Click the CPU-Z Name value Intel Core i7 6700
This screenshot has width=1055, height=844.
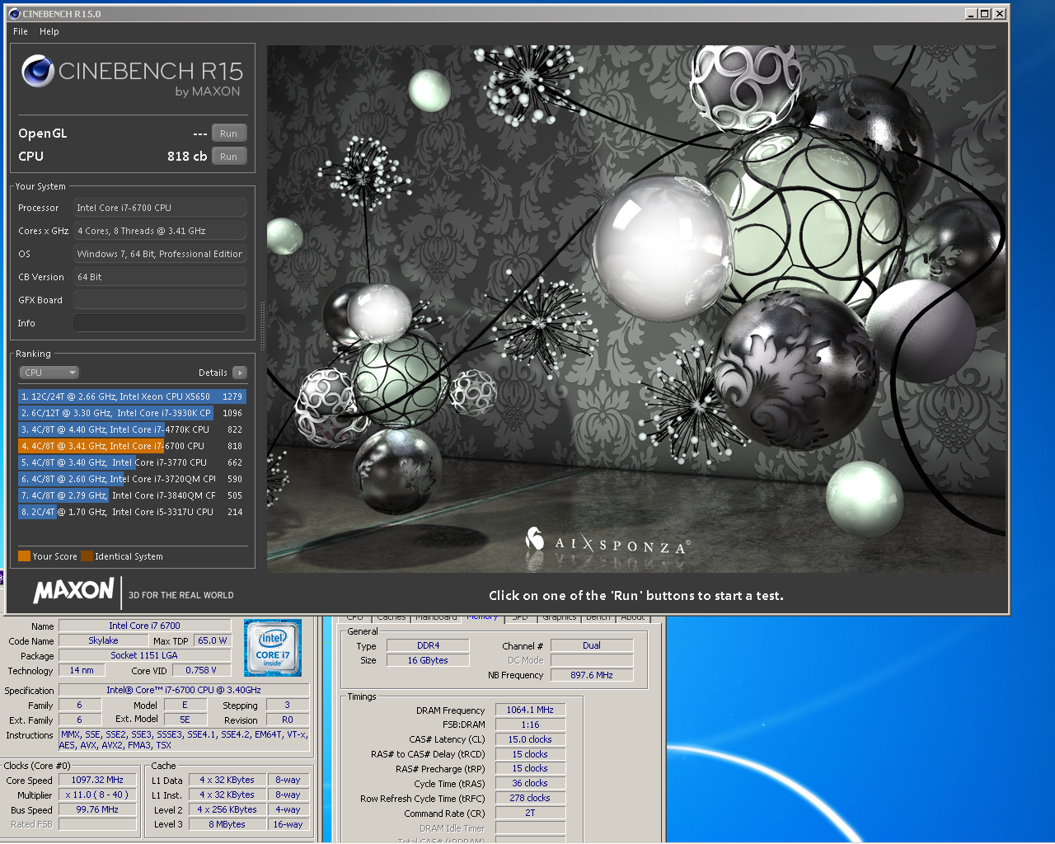click(x=145, y=626)
